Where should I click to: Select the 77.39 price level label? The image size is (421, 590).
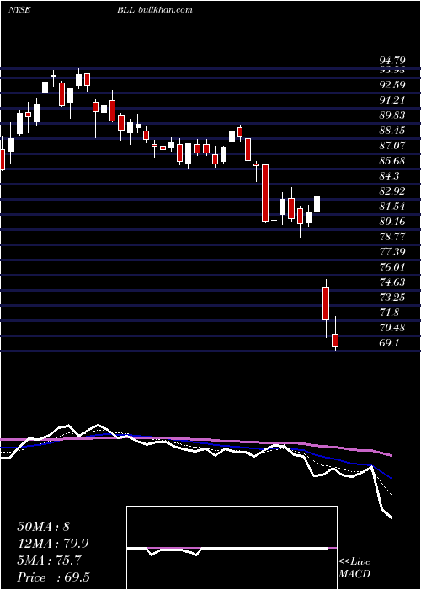392,252
